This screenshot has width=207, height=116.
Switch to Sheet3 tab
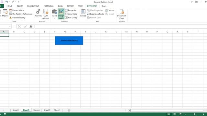pos(57,110)
